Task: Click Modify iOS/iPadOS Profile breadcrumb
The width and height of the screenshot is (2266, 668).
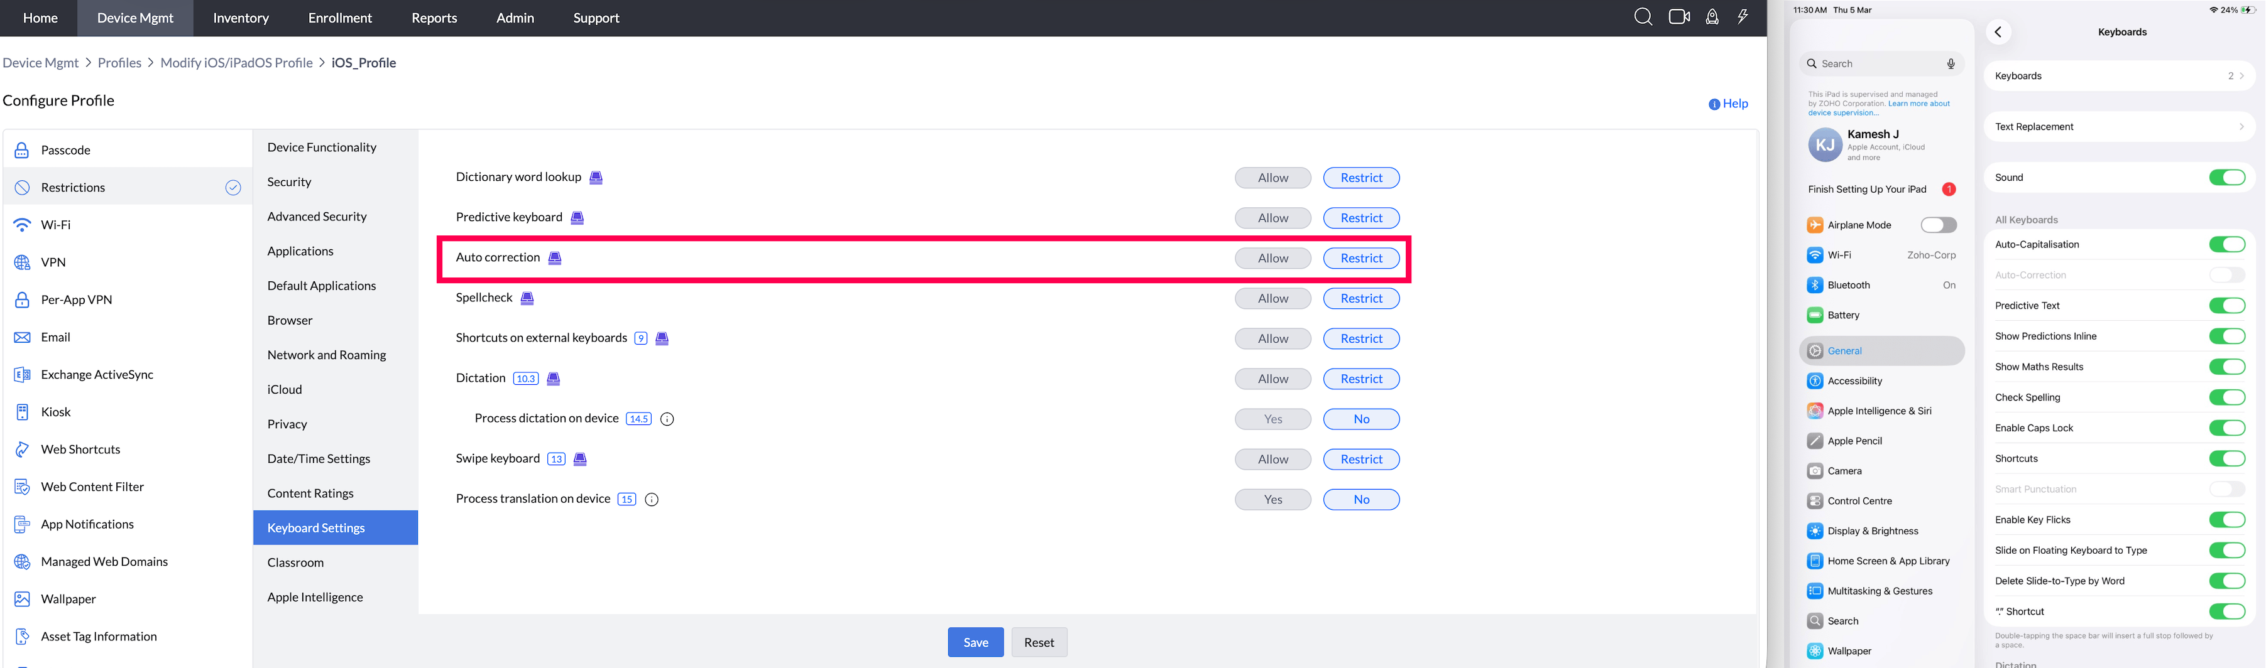Action: coord(236,62)
